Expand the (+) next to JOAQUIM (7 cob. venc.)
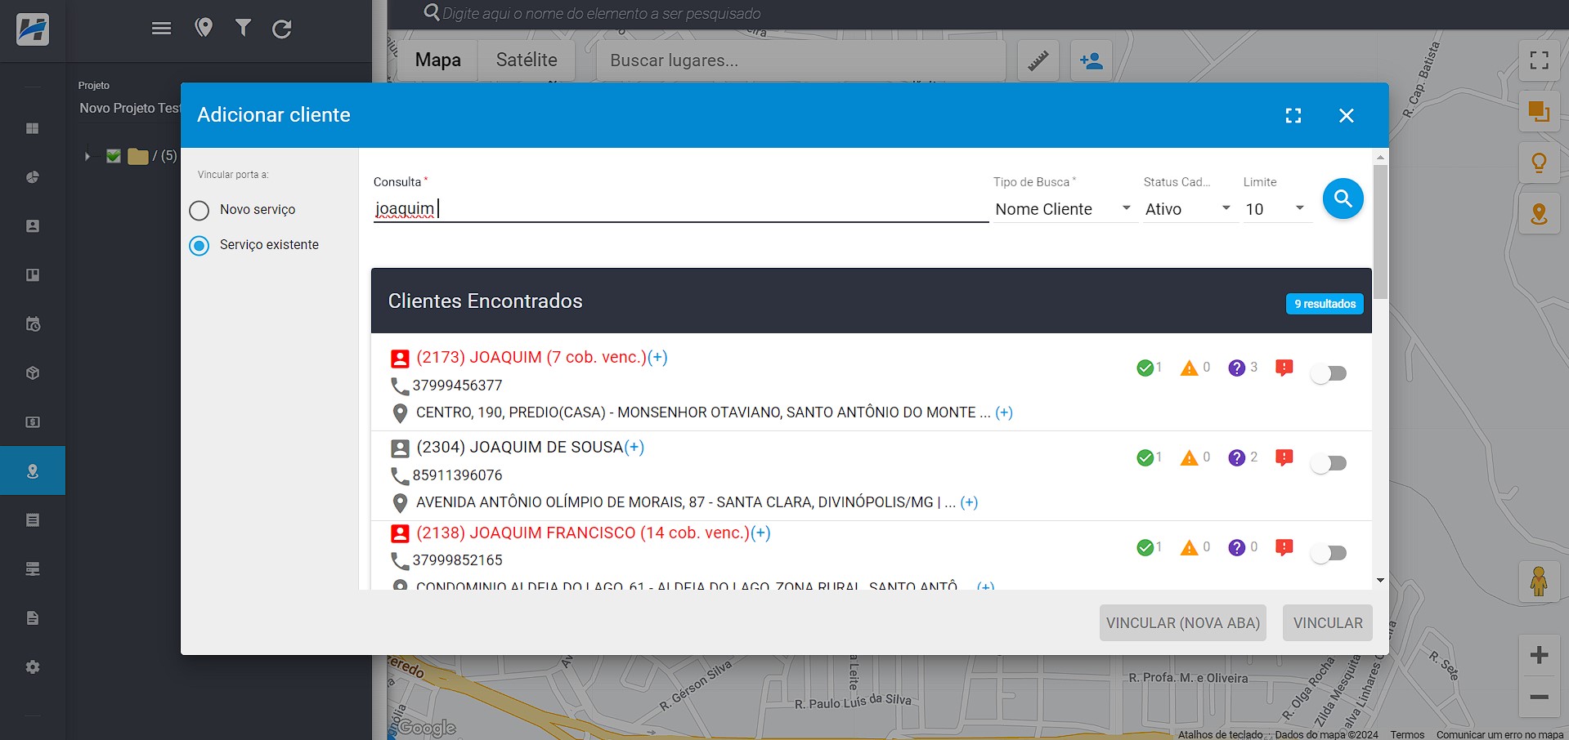1569x740 pixels. point(657,357)
